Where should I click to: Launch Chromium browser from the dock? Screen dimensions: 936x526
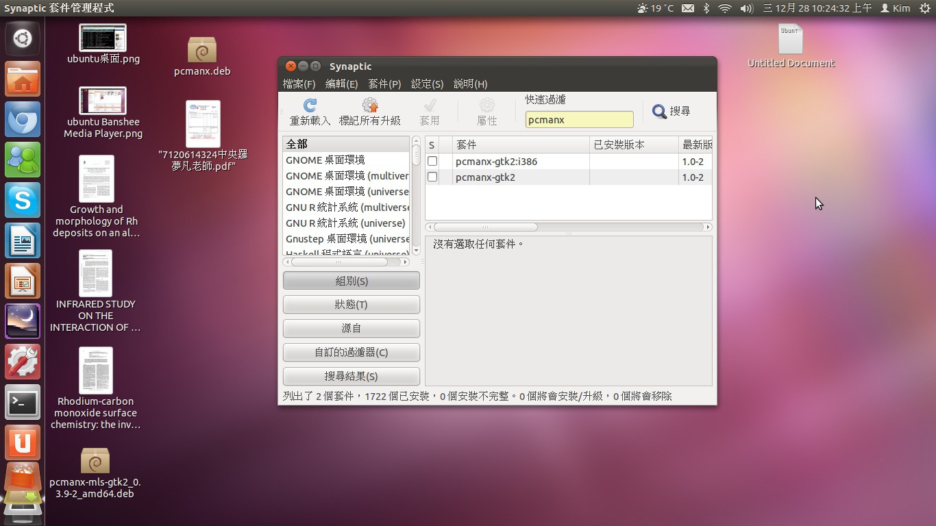click(23, 120)
